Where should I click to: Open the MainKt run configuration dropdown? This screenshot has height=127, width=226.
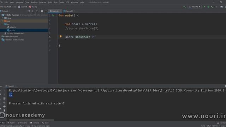(x=195, y=7)
